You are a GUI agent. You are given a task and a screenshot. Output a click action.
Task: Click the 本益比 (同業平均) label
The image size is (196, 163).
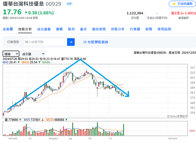point(157,18)
